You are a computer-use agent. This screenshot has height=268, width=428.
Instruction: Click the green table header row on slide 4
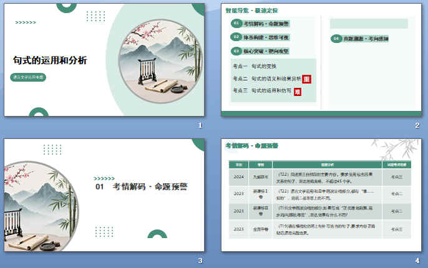319,165
